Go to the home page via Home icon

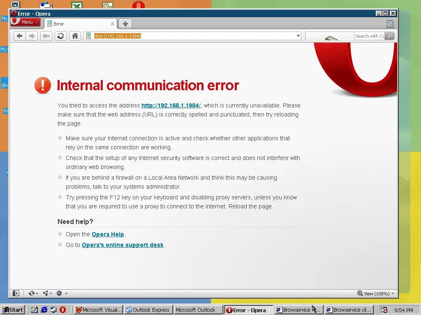click(x=75, y=36)
